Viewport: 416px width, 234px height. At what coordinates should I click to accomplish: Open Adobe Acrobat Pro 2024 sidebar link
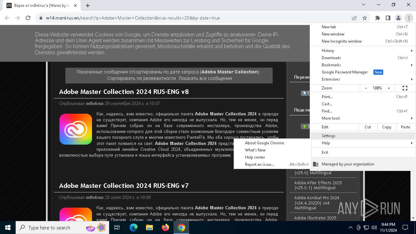tap(317, 203)
